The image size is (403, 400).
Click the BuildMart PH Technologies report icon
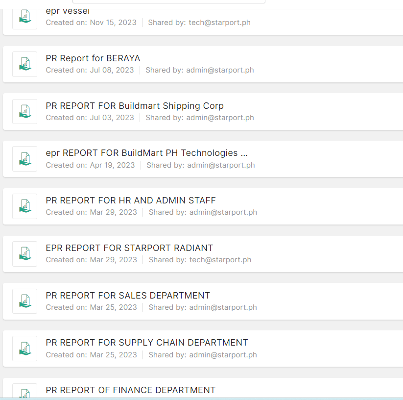click(24, 159)
